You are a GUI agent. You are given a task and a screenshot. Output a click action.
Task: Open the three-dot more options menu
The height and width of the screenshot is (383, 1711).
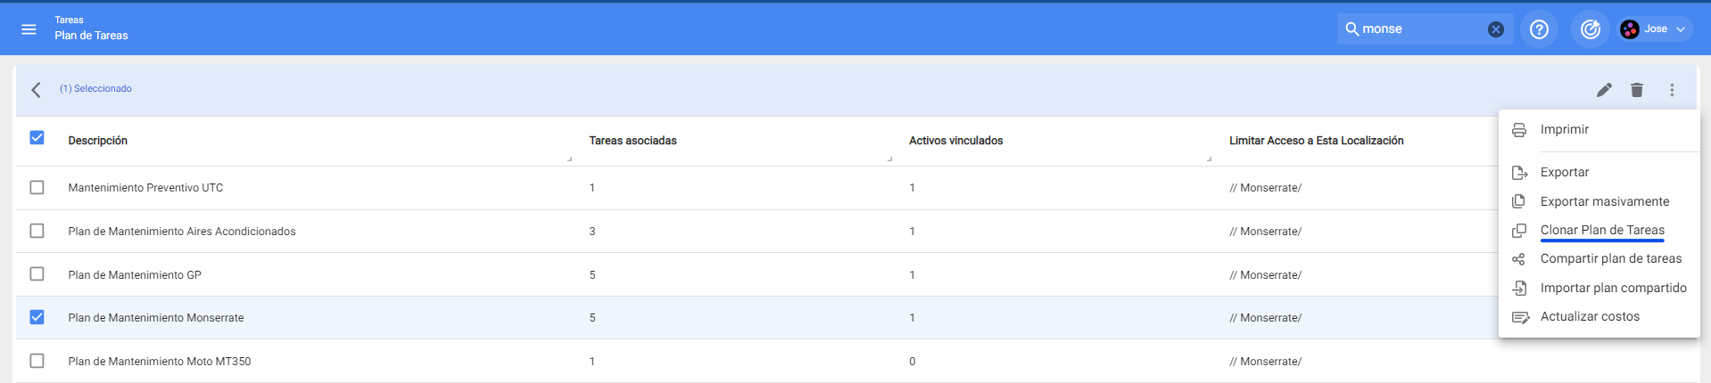click(1671, 90)
